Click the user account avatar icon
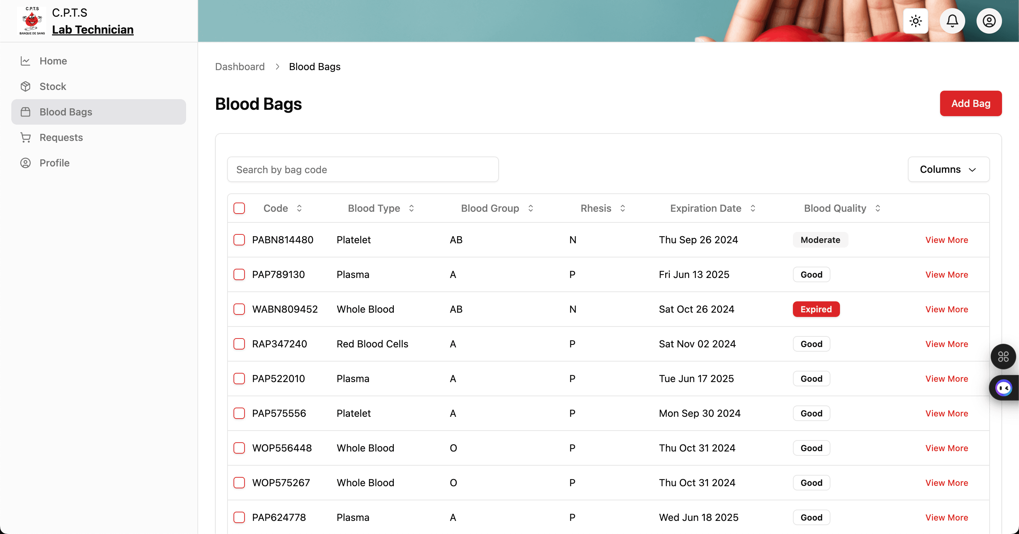1019x534 pixels. (989, 21)
